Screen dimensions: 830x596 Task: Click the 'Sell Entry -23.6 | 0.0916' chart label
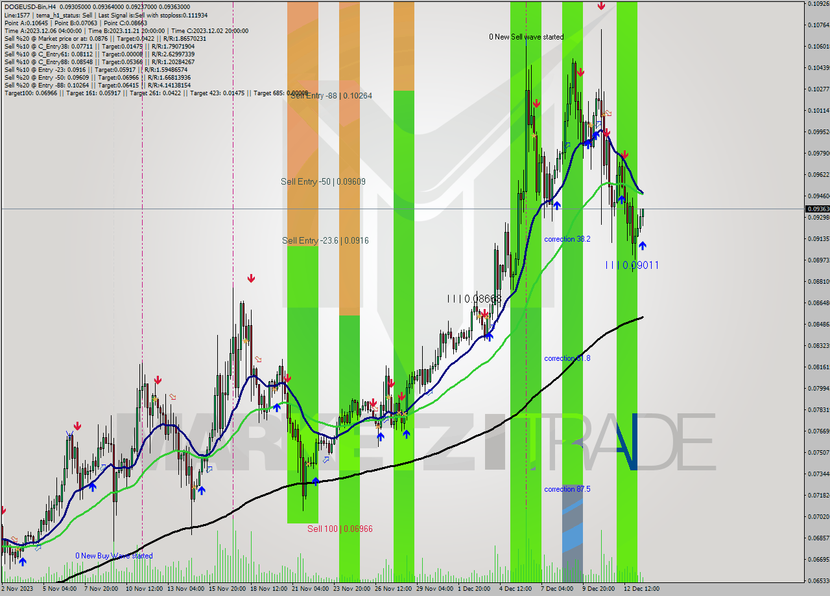[x=325, y=240]
